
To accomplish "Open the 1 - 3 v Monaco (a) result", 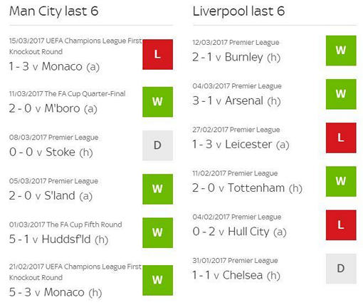I will (54, 66).
